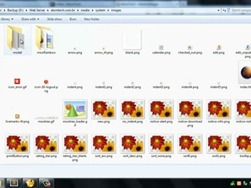Select the indent2.png file

tap(132, 85)
